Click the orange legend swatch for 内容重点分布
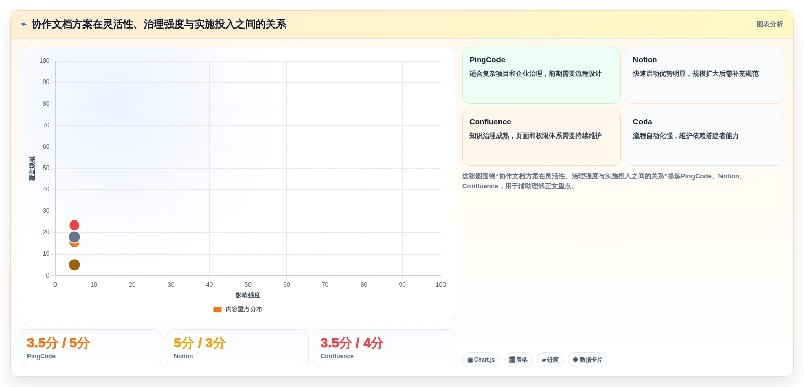804x387 pixels. [217, 310]
